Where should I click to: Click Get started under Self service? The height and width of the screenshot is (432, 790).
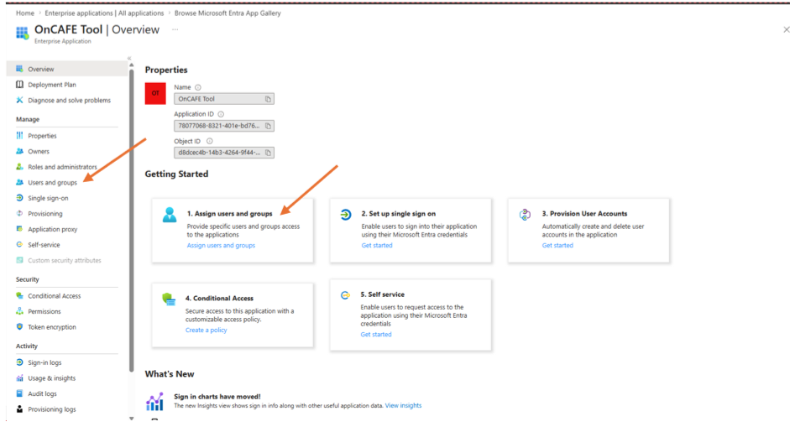click(x=376, y=335)
